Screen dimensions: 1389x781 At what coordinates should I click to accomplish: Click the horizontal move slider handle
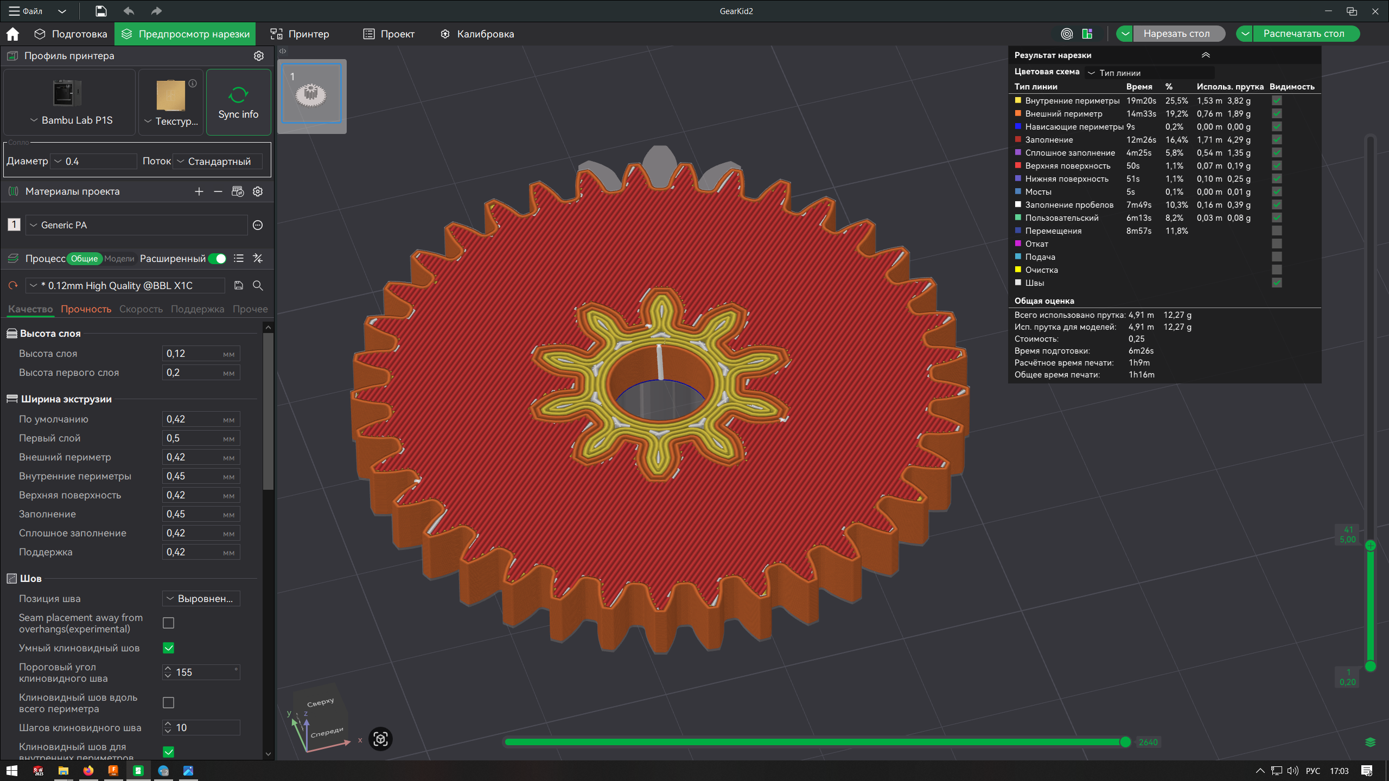(x=1125, y=742)
